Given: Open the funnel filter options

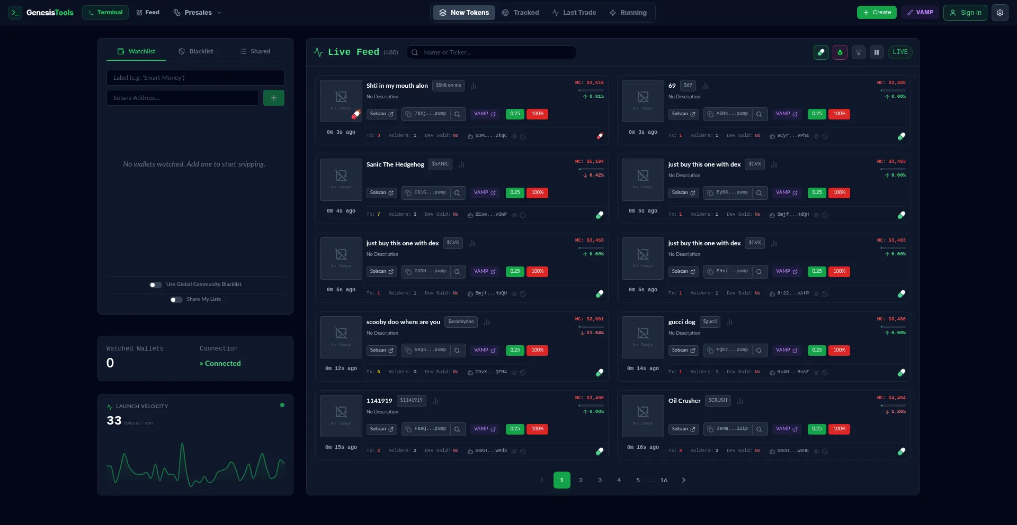Looking at the screenshot, I should coord(859,52).
